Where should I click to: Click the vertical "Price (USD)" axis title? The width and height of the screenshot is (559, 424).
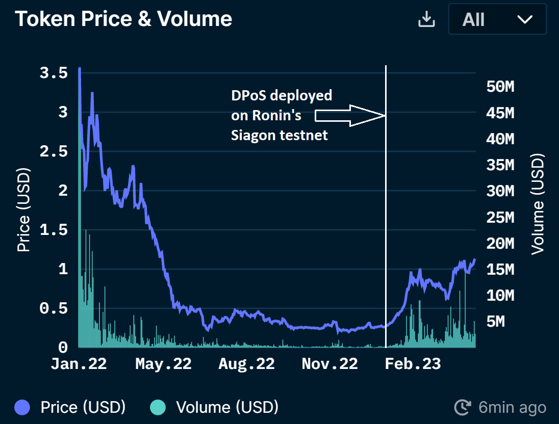[x=23, y=211]
